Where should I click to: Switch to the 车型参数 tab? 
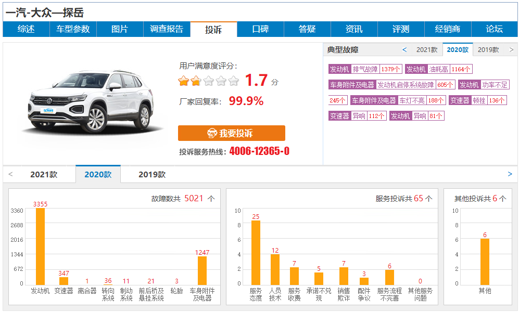tap(73, 29)
